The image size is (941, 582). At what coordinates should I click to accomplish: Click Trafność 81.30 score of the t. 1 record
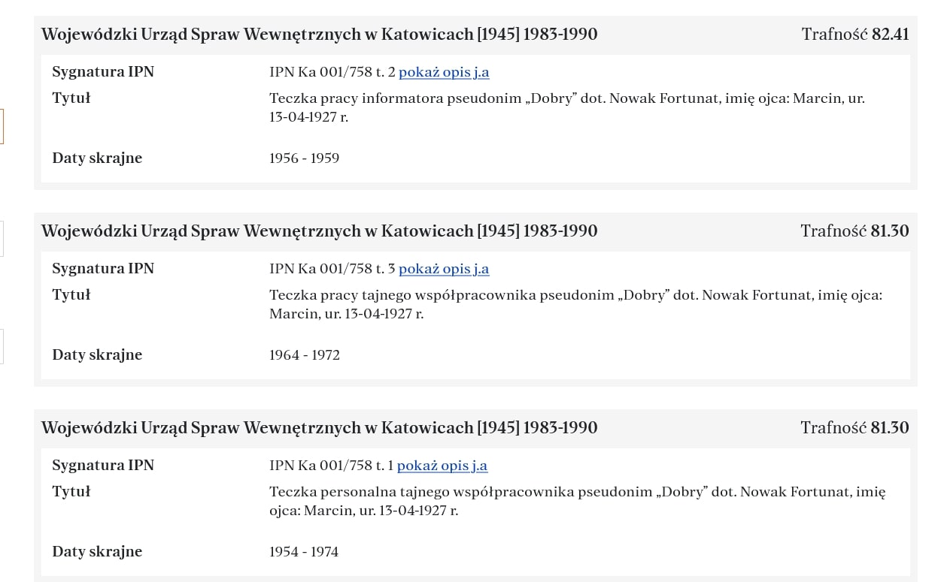click(x=854, y=427)
